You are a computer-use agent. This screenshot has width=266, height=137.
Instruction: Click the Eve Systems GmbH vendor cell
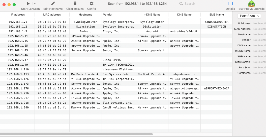click(116, 74)
